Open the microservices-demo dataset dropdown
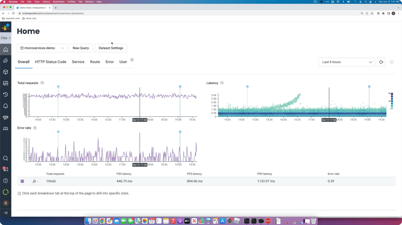This screenshot has width=402, height=225. [x=42, y=48]
